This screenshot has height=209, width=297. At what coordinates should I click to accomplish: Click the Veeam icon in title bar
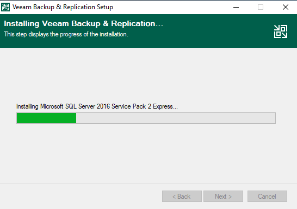(x=5, y=7)
